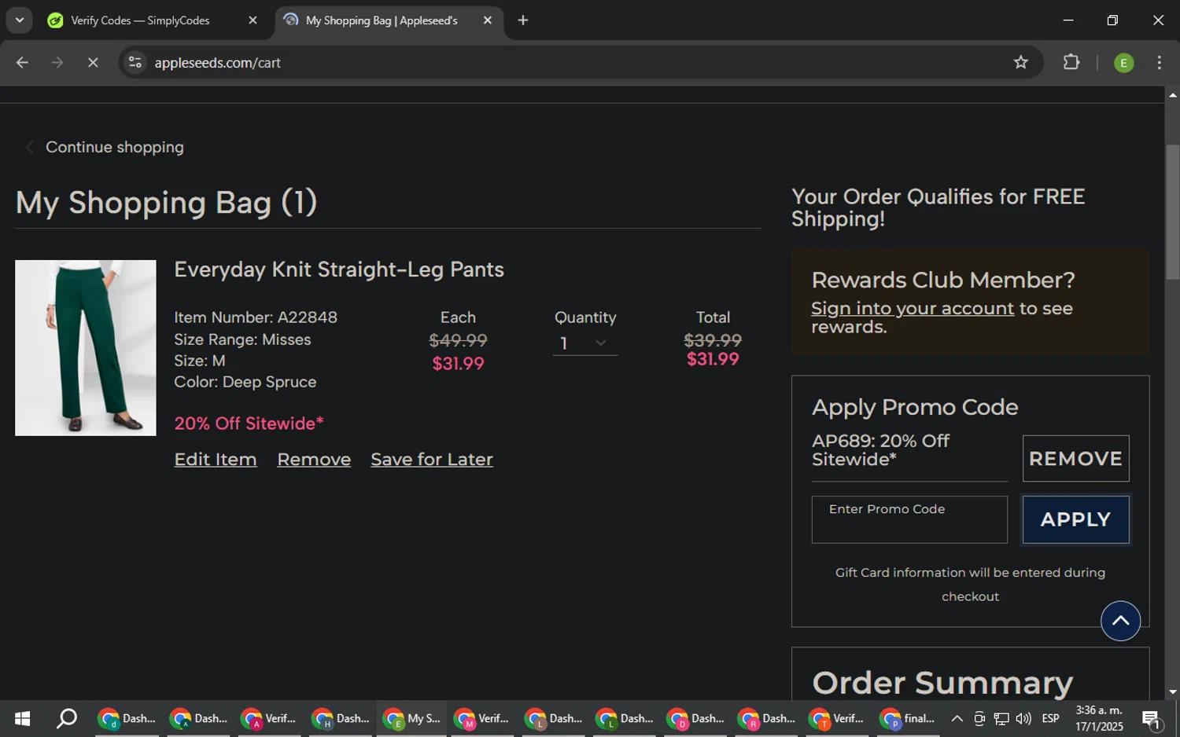
Task: Click the APPLY promo button
Action: [x=1075, y=519]
